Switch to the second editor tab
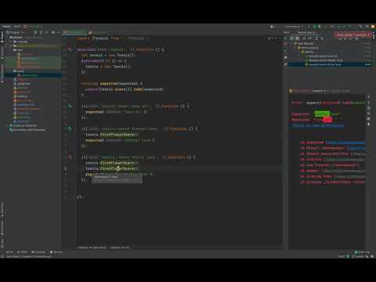 tap(98, 32)
